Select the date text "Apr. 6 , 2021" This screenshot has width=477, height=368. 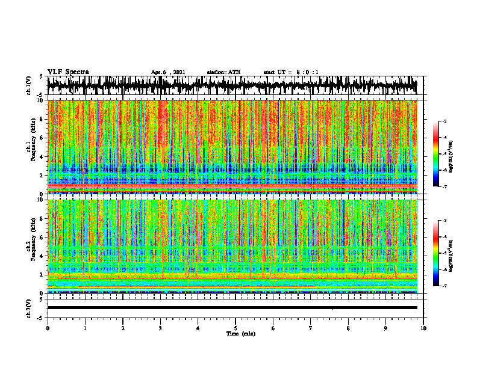click(x=168, y=72)
